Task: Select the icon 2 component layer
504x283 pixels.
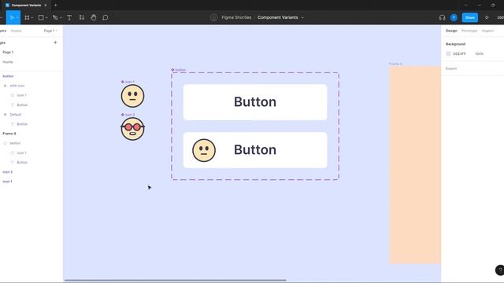Action: tap(7, 172)
